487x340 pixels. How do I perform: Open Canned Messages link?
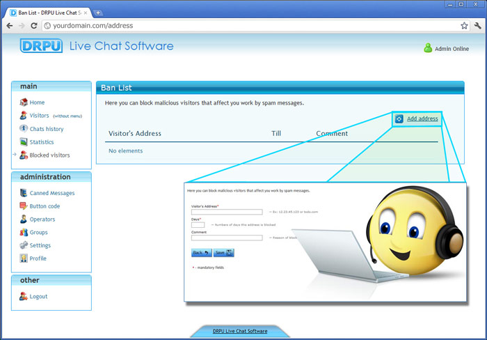(52, 193)
